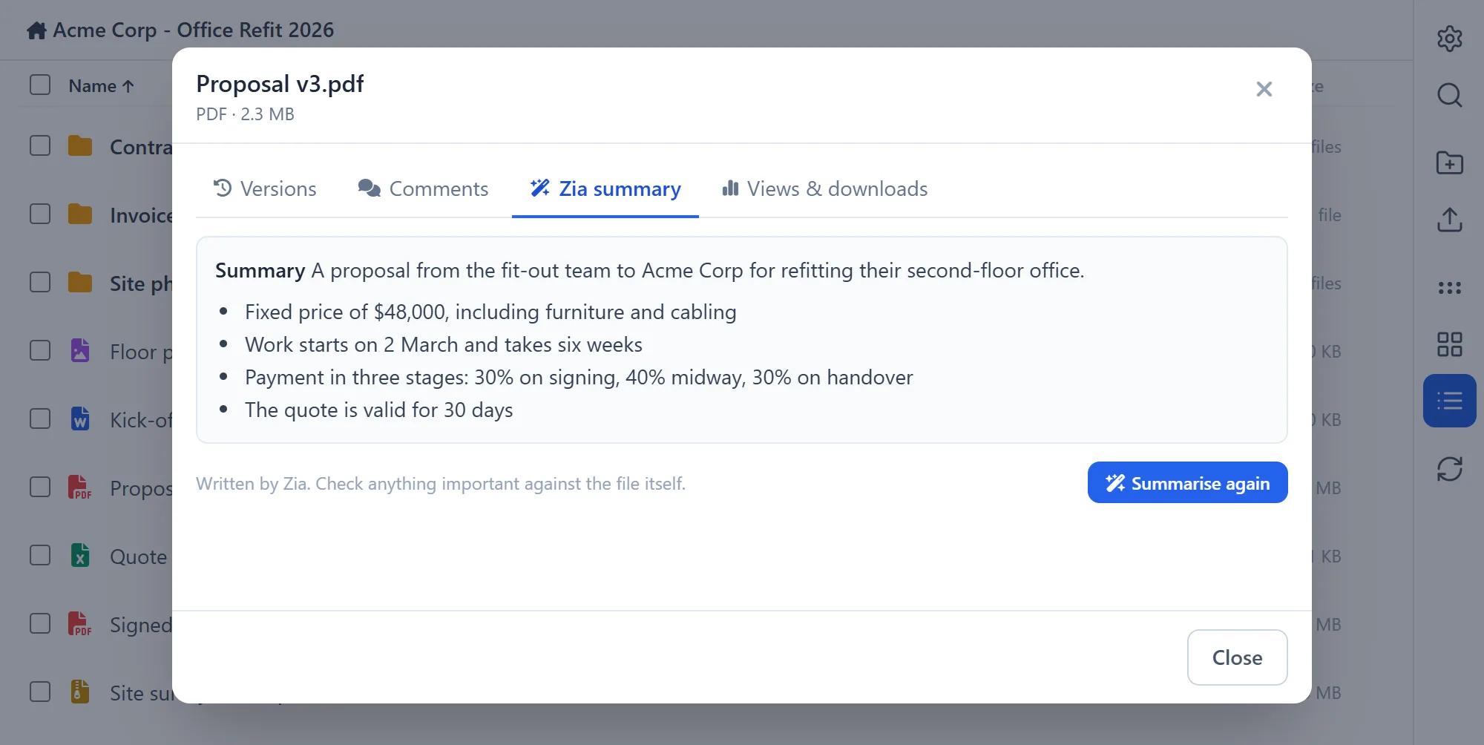This screenshot has width=1484, height=745.
Task: Switch to grid view icon
Action: coord(1449,344)
